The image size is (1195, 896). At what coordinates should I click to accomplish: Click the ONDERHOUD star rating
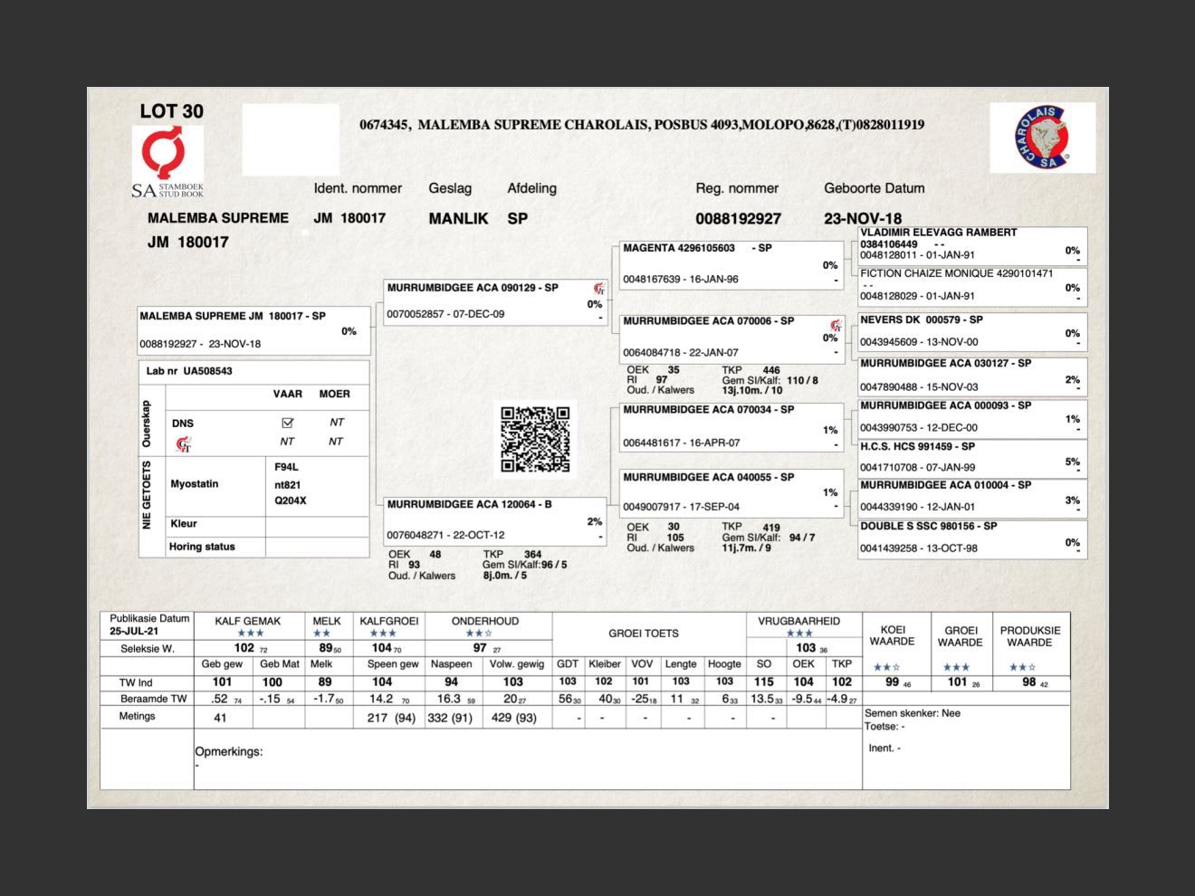479,634
